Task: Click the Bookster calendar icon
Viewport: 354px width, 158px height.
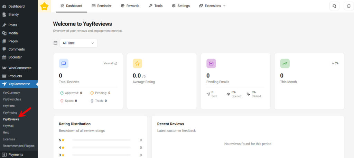Action: point(4,57)
